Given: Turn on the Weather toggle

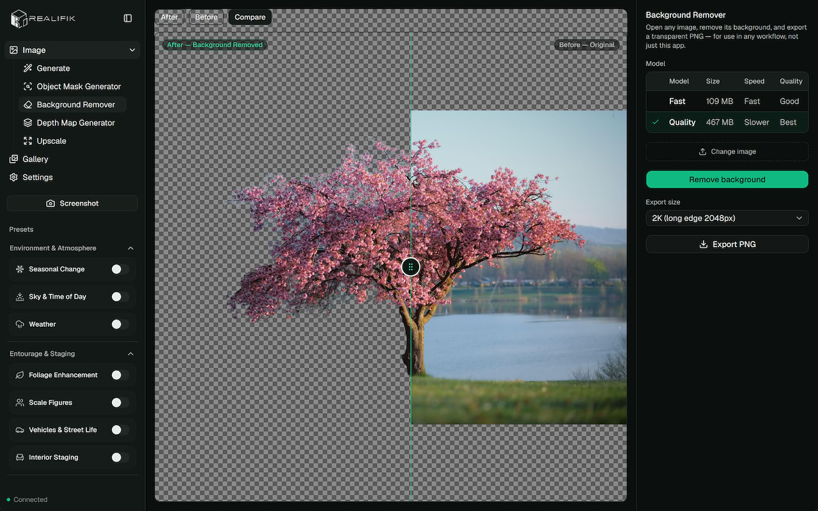Looking at the screenshot, I should (x=120, y=324).
